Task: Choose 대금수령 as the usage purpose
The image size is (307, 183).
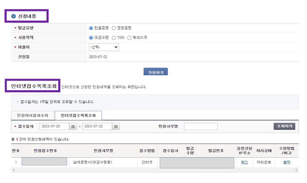Action: [x=91, y=38]
